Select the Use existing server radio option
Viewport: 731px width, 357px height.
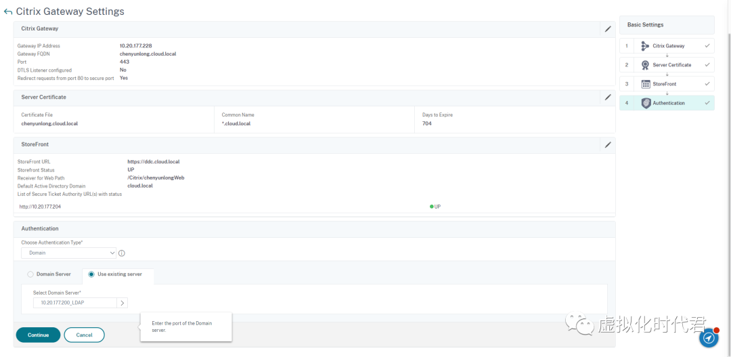click(91, 274)
